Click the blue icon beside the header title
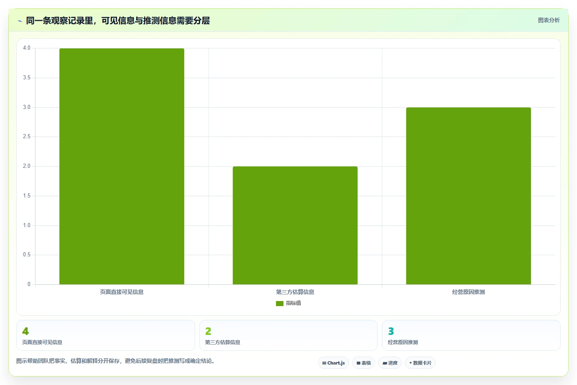This screenshot has height=385, width=577. coord(20,21)
